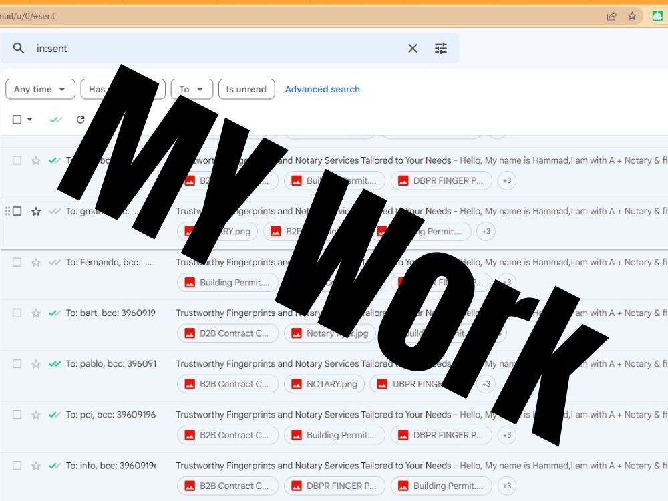Click read-receipt check icon on To: pci row
Screen dimensions: 668x501
click(55, 415)
